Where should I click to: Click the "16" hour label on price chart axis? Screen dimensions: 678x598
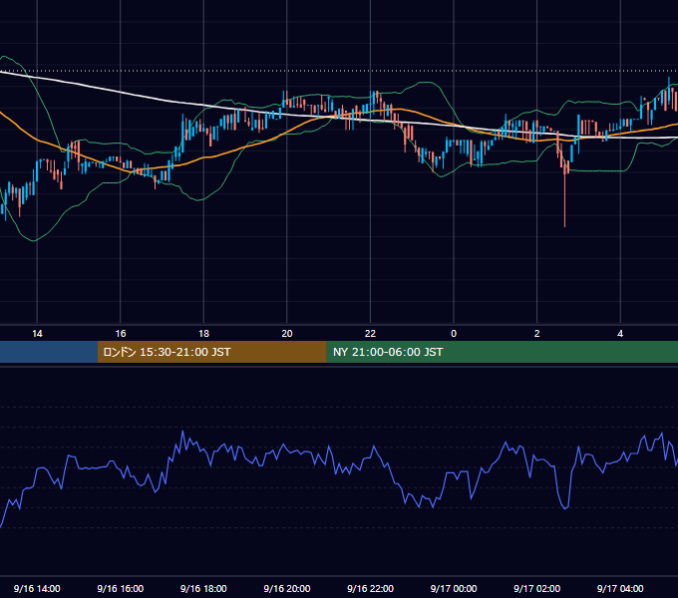point(121,334)
